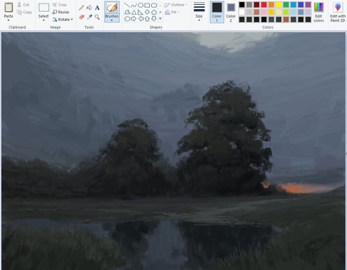Screen dimensions: 347x270
Task: Choose the Curve shape
Action: [134, 5]
